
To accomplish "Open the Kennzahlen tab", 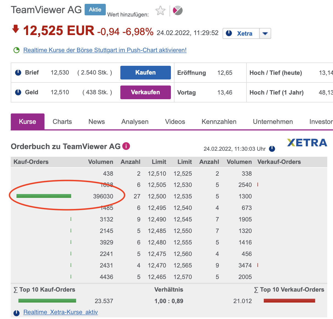I will click(219, 122).
